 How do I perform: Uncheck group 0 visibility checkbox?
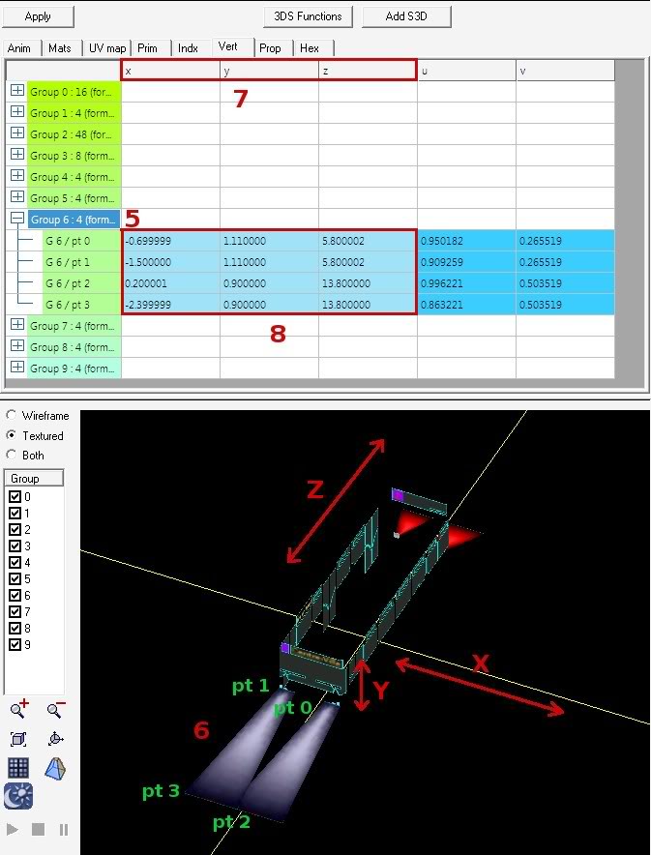pos(15,496)
